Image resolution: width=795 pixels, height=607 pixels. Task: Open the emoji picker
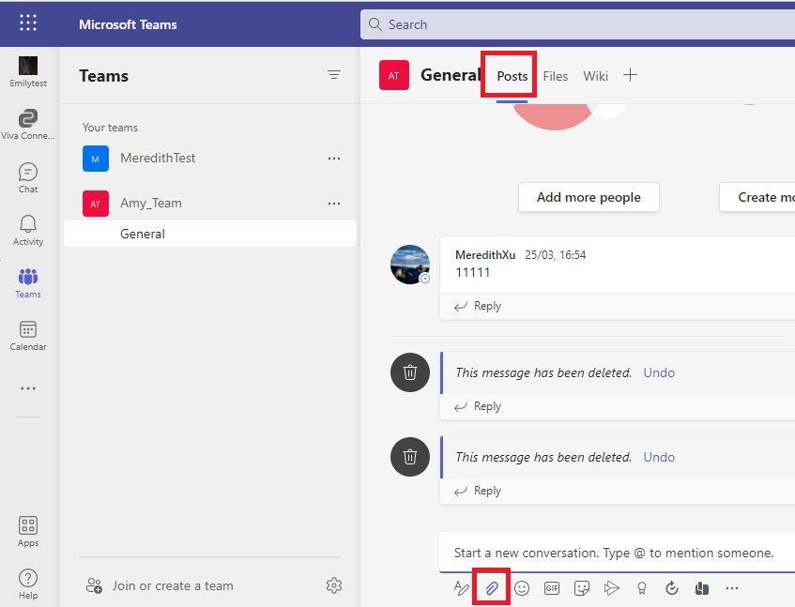point(522,588)
